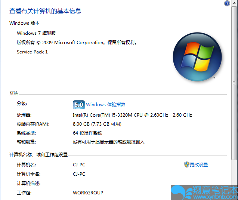Click the 计算机名: label
This screenshot has height=200, width=238.
point(26,164)
